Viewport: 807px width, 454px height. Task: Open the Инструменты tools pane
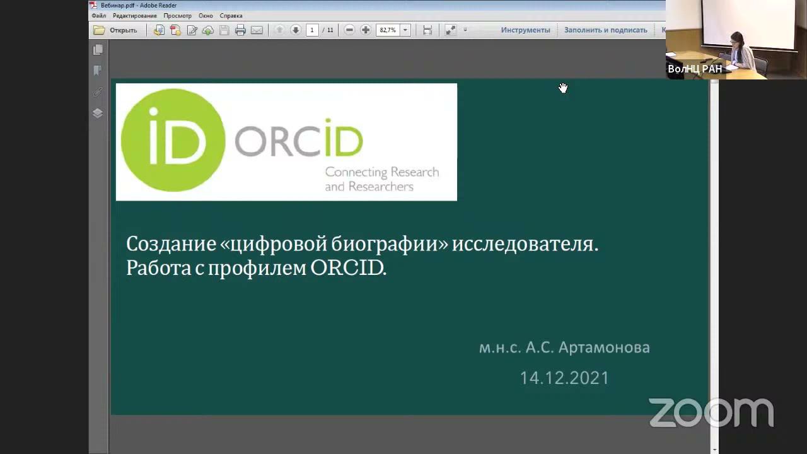[525, 30]
